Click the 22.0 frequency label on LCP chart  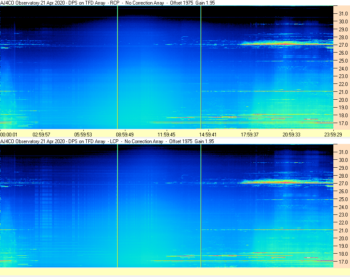point(343,222)
